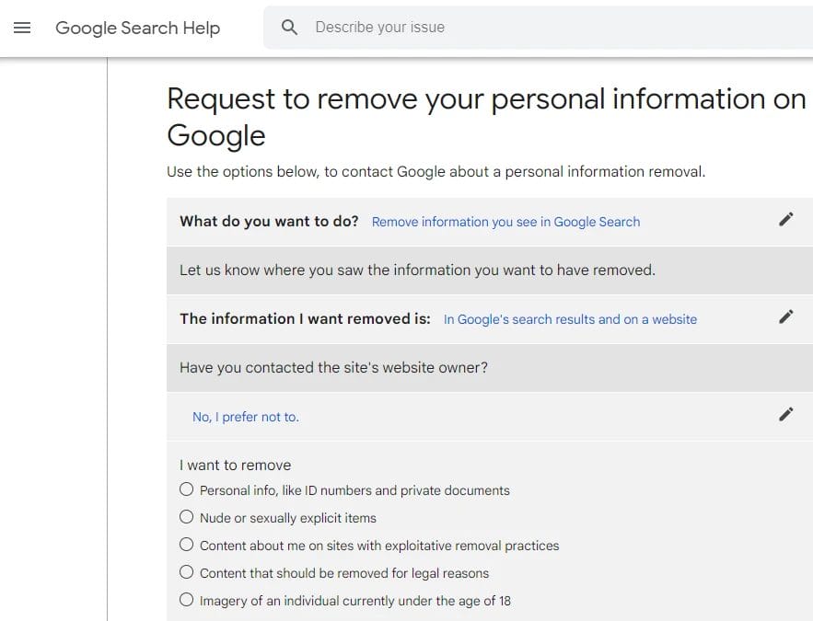
Task: Click the pencil to edit what you want to do
Action: (786, 219)
